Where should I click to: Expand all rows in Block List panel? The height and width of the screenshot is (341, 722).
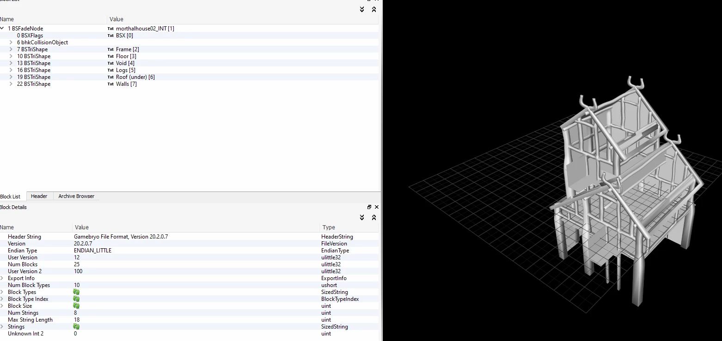[x=362, y=9]
